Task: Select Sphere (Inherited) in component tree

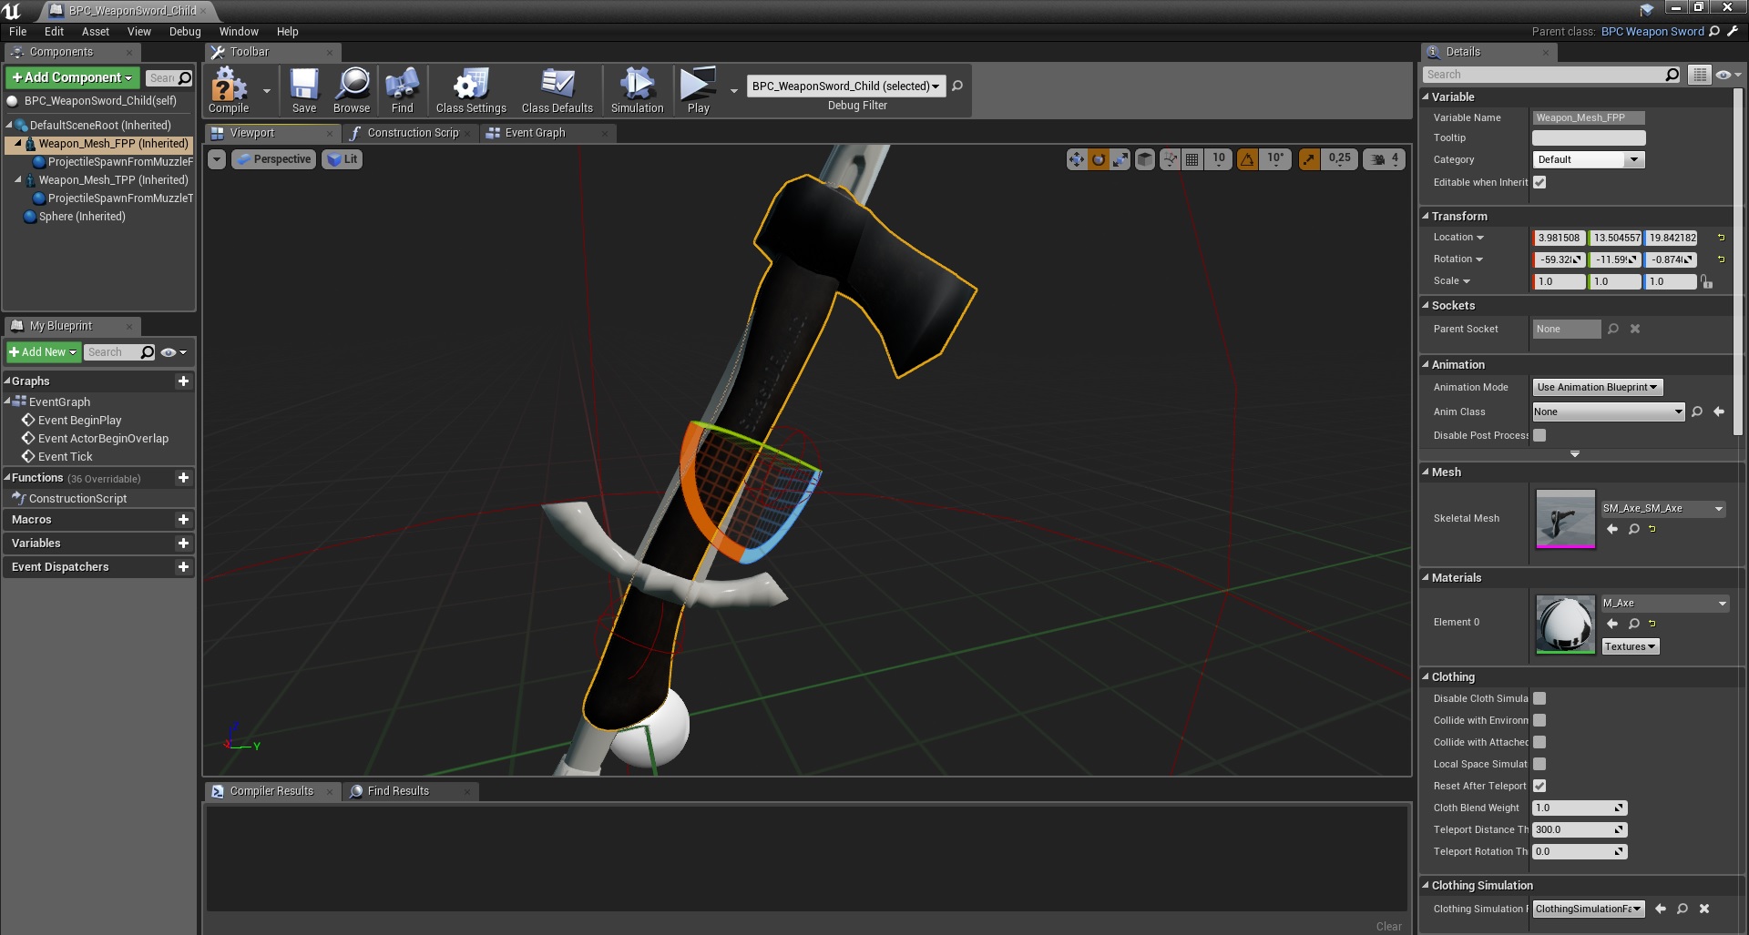Action: click(82, 217)
